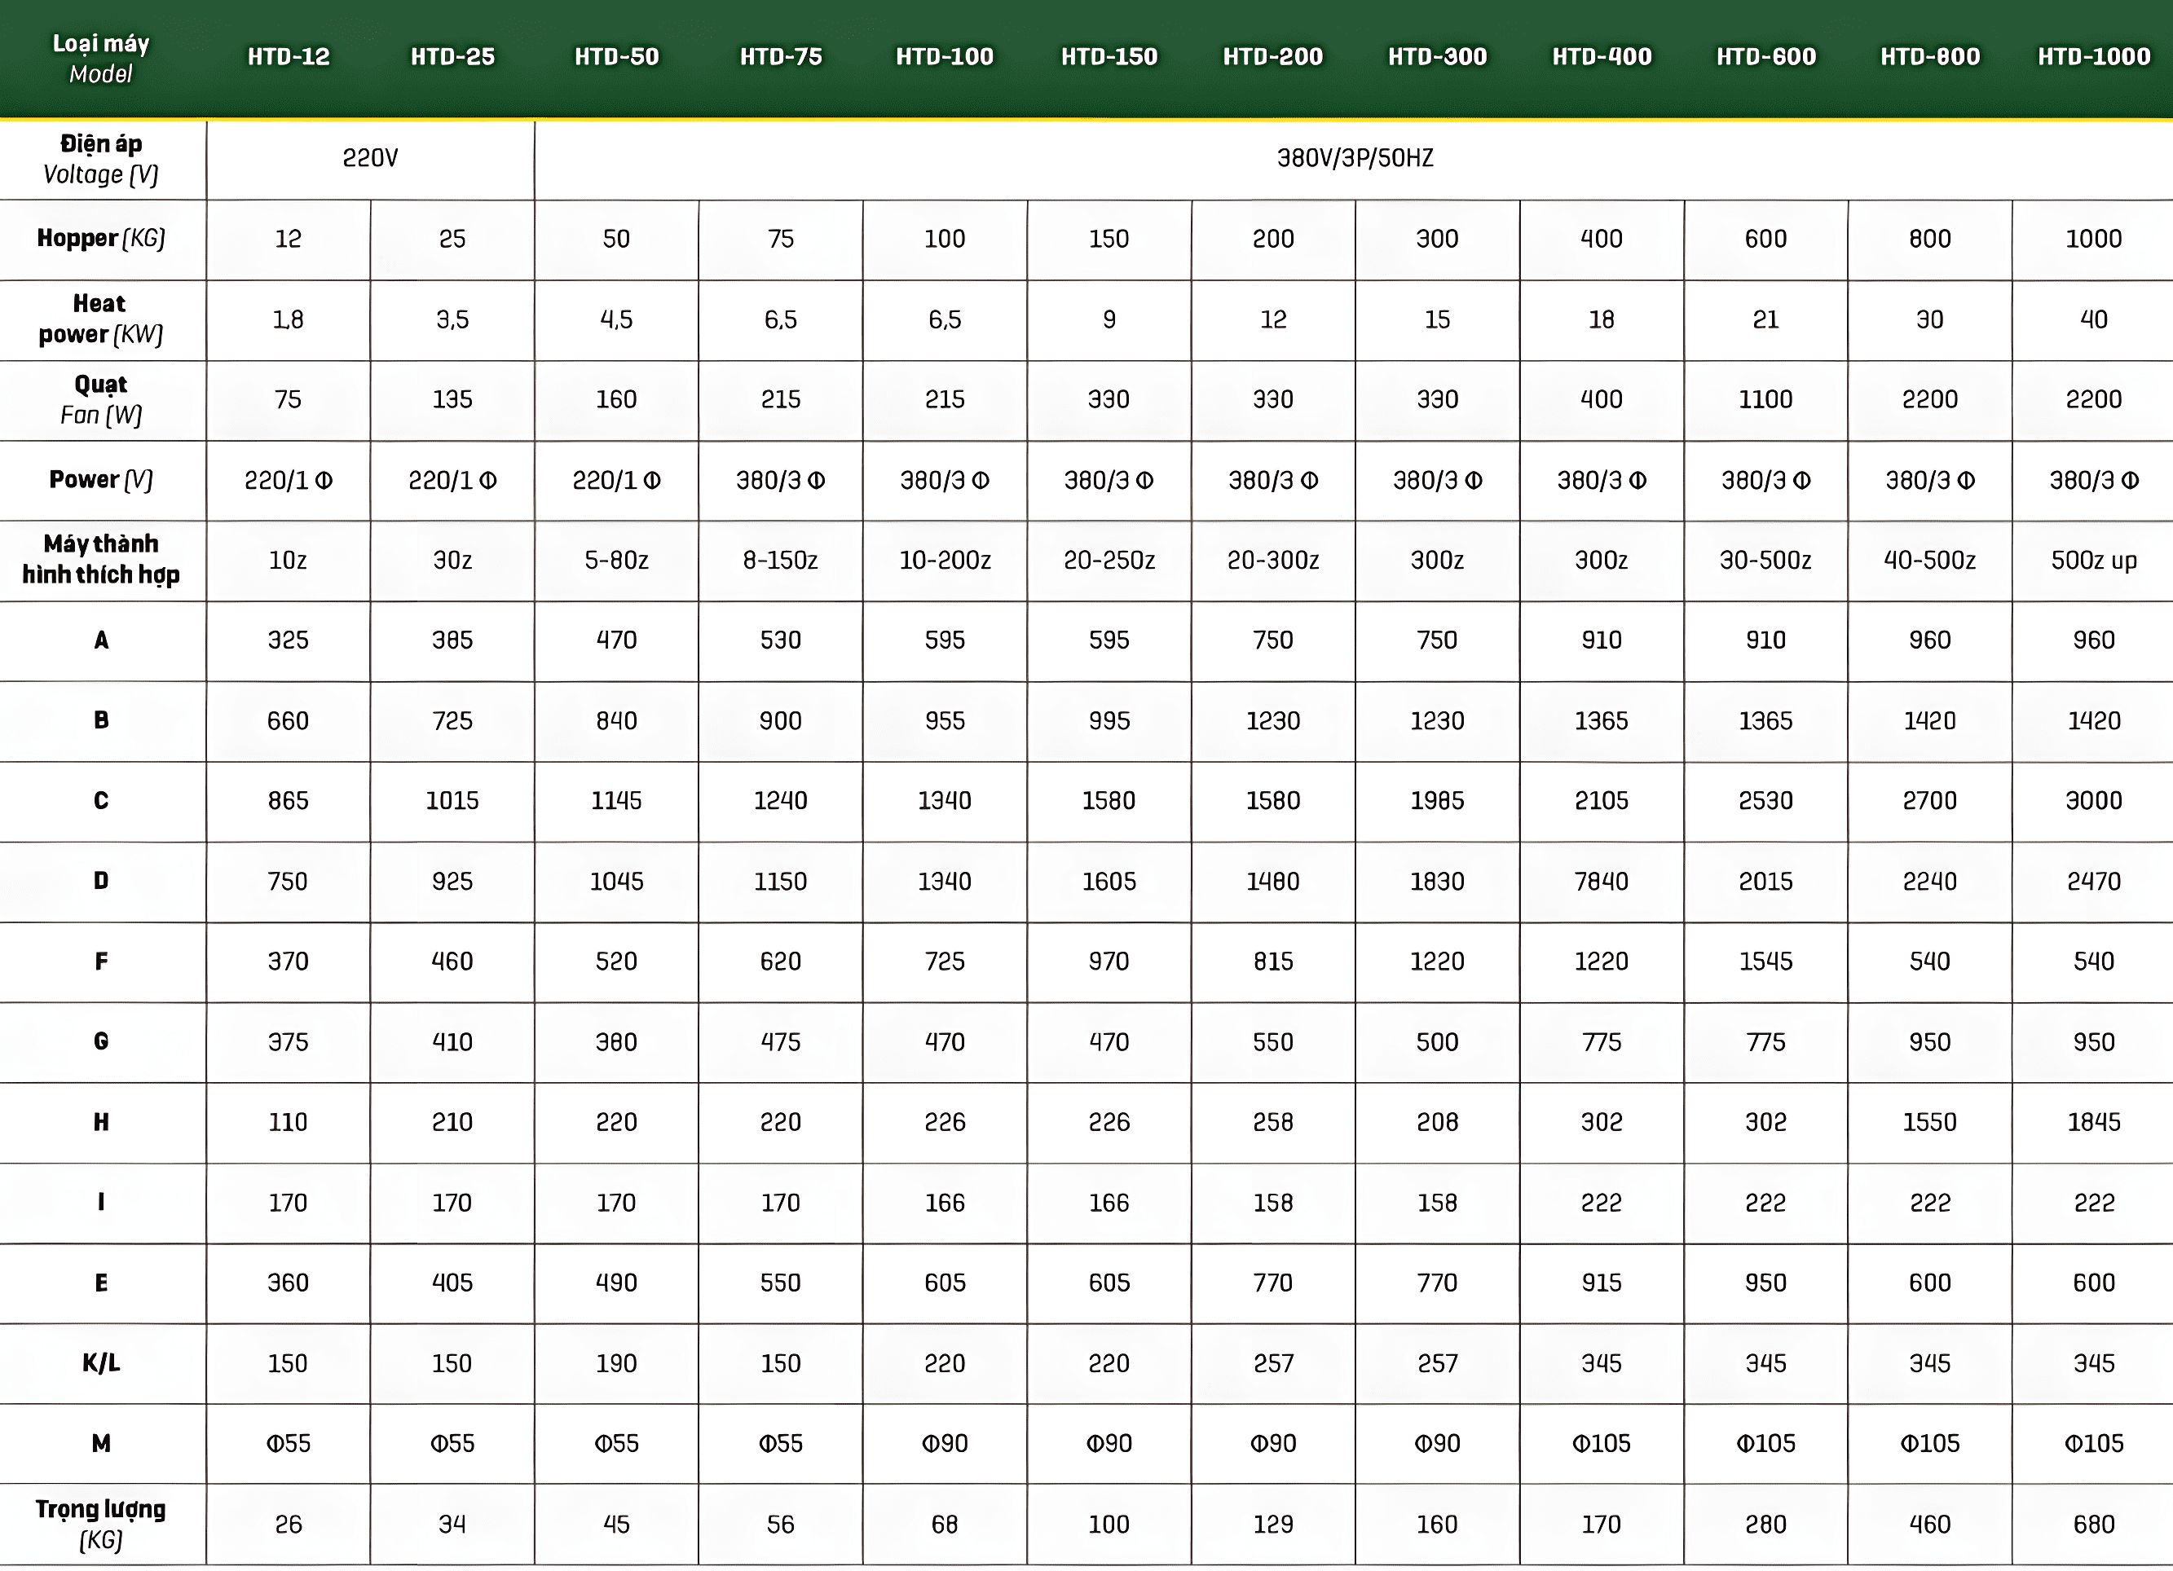Click the 'K/L' row label

point(100,1363)
